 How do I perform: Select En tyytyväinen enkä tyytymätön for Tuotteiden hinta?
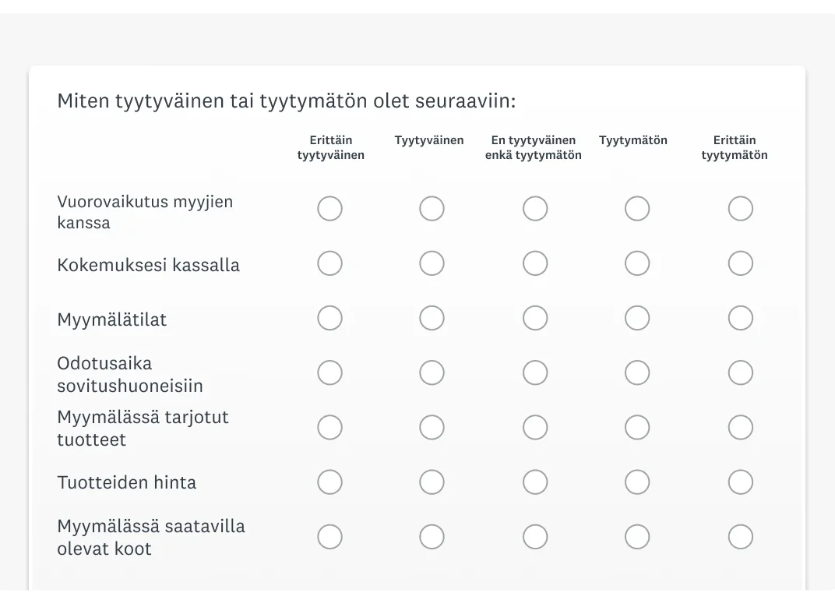pos(534,482)
